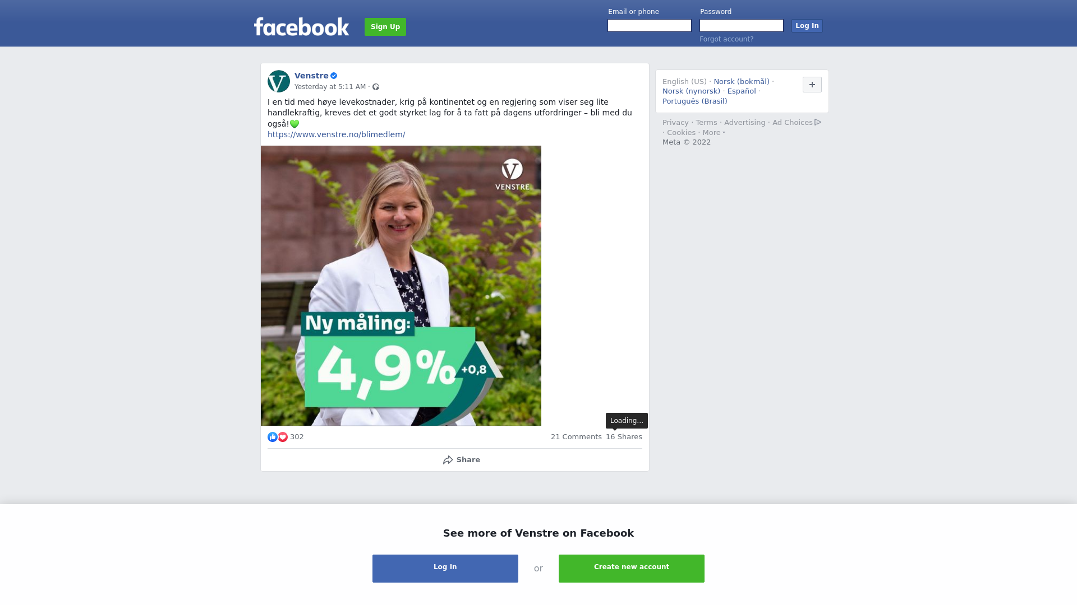The width and height of the screenshot is (1077, 605).
Task: Switch language to Español
Action: tap(742, 91)
